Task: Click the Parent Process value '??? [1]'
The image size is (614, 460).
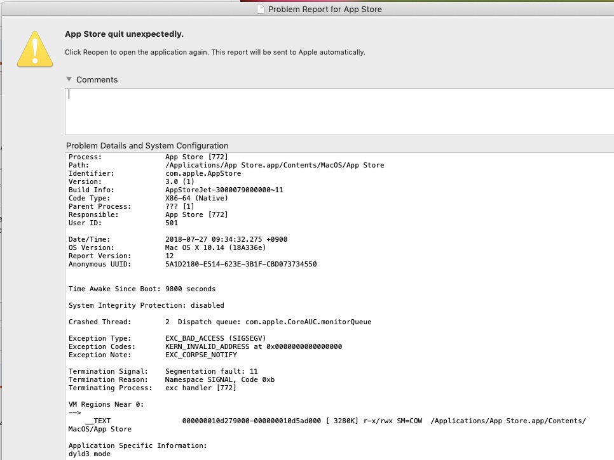Action: pyautogui.click(x=179, y=206)
